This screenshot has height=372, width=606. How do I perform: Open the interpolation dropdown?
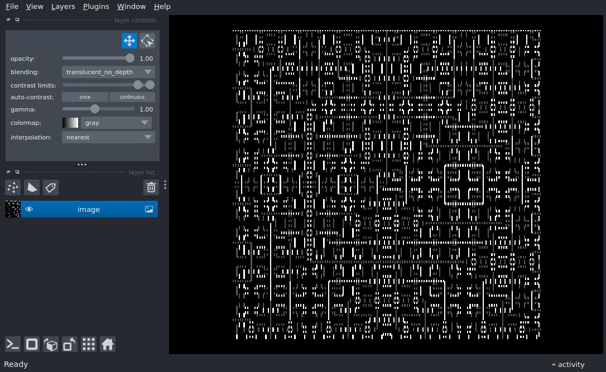point(108,137)
